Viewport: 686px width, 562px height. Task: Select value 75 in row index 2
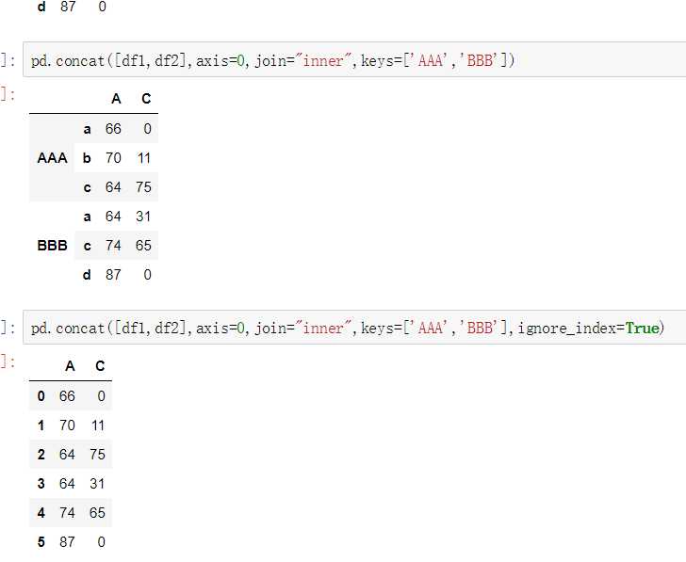(98, 455)
